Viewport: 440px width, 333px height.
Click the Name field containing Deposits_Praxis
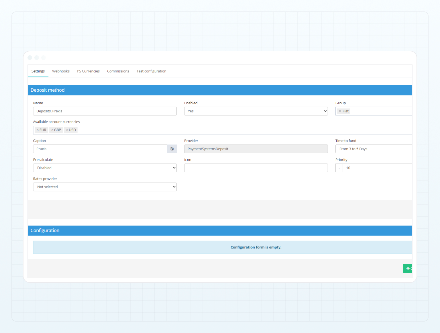click(x=105, y=111)
